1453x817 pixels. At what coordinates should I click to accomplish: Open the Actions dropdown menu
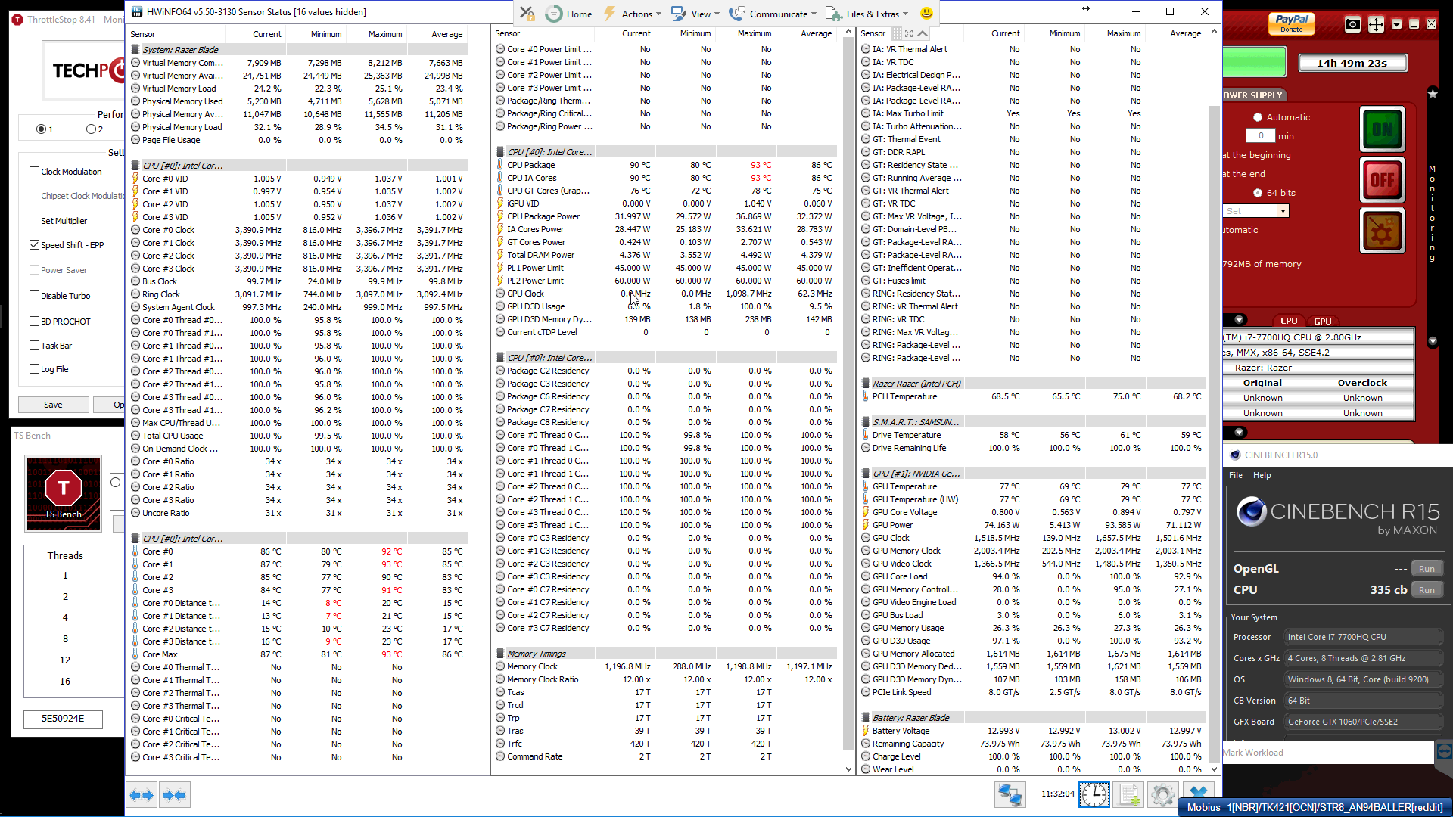click(636, 14)
